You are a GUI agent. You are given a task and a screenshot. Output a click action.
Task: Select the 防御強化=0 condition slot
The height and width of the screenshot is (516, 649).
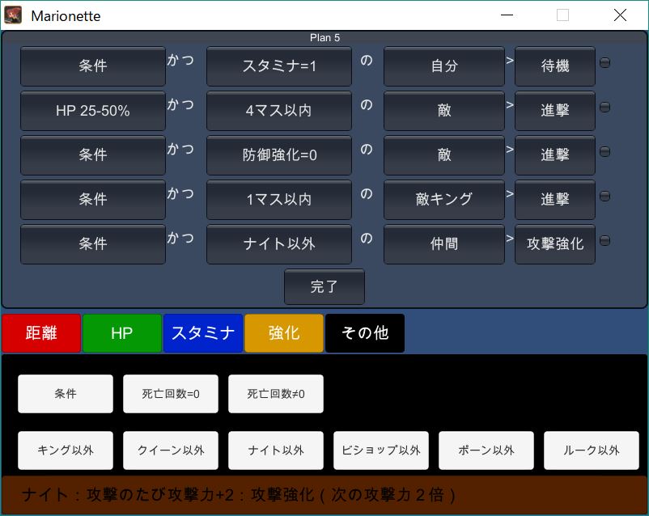click(x=279, y=155)
